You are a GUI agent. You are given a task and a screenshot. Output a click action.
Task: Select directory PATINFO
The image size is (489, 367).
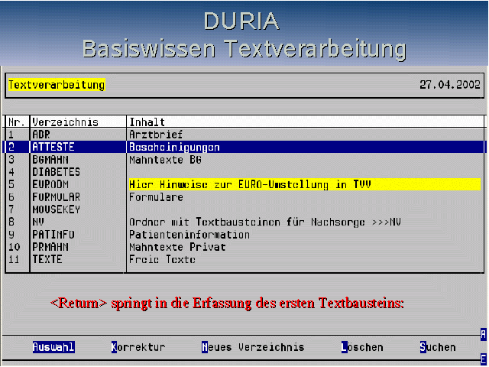click(x=53, y=235)
